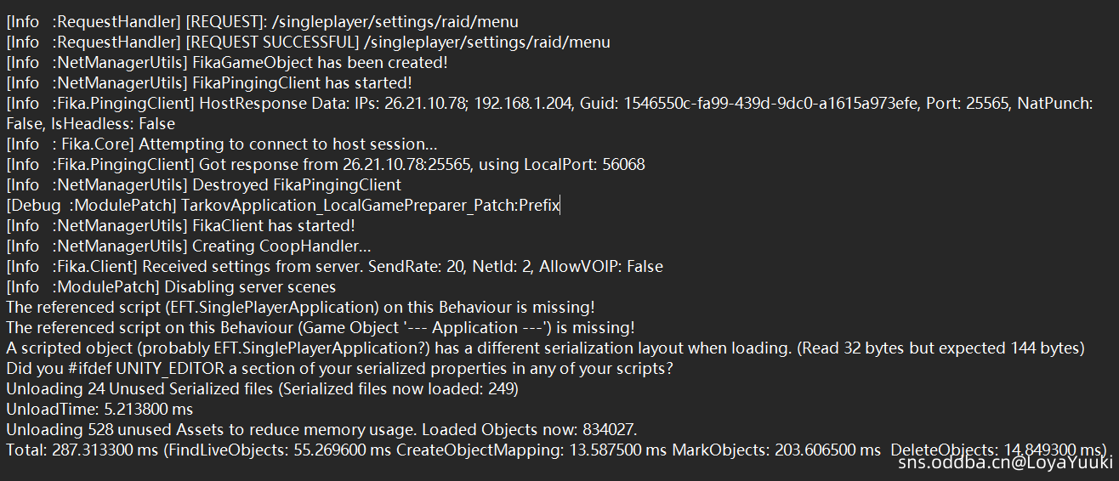
Task: Select 'Received settings from server' log line
Action: tap(334, 267)
